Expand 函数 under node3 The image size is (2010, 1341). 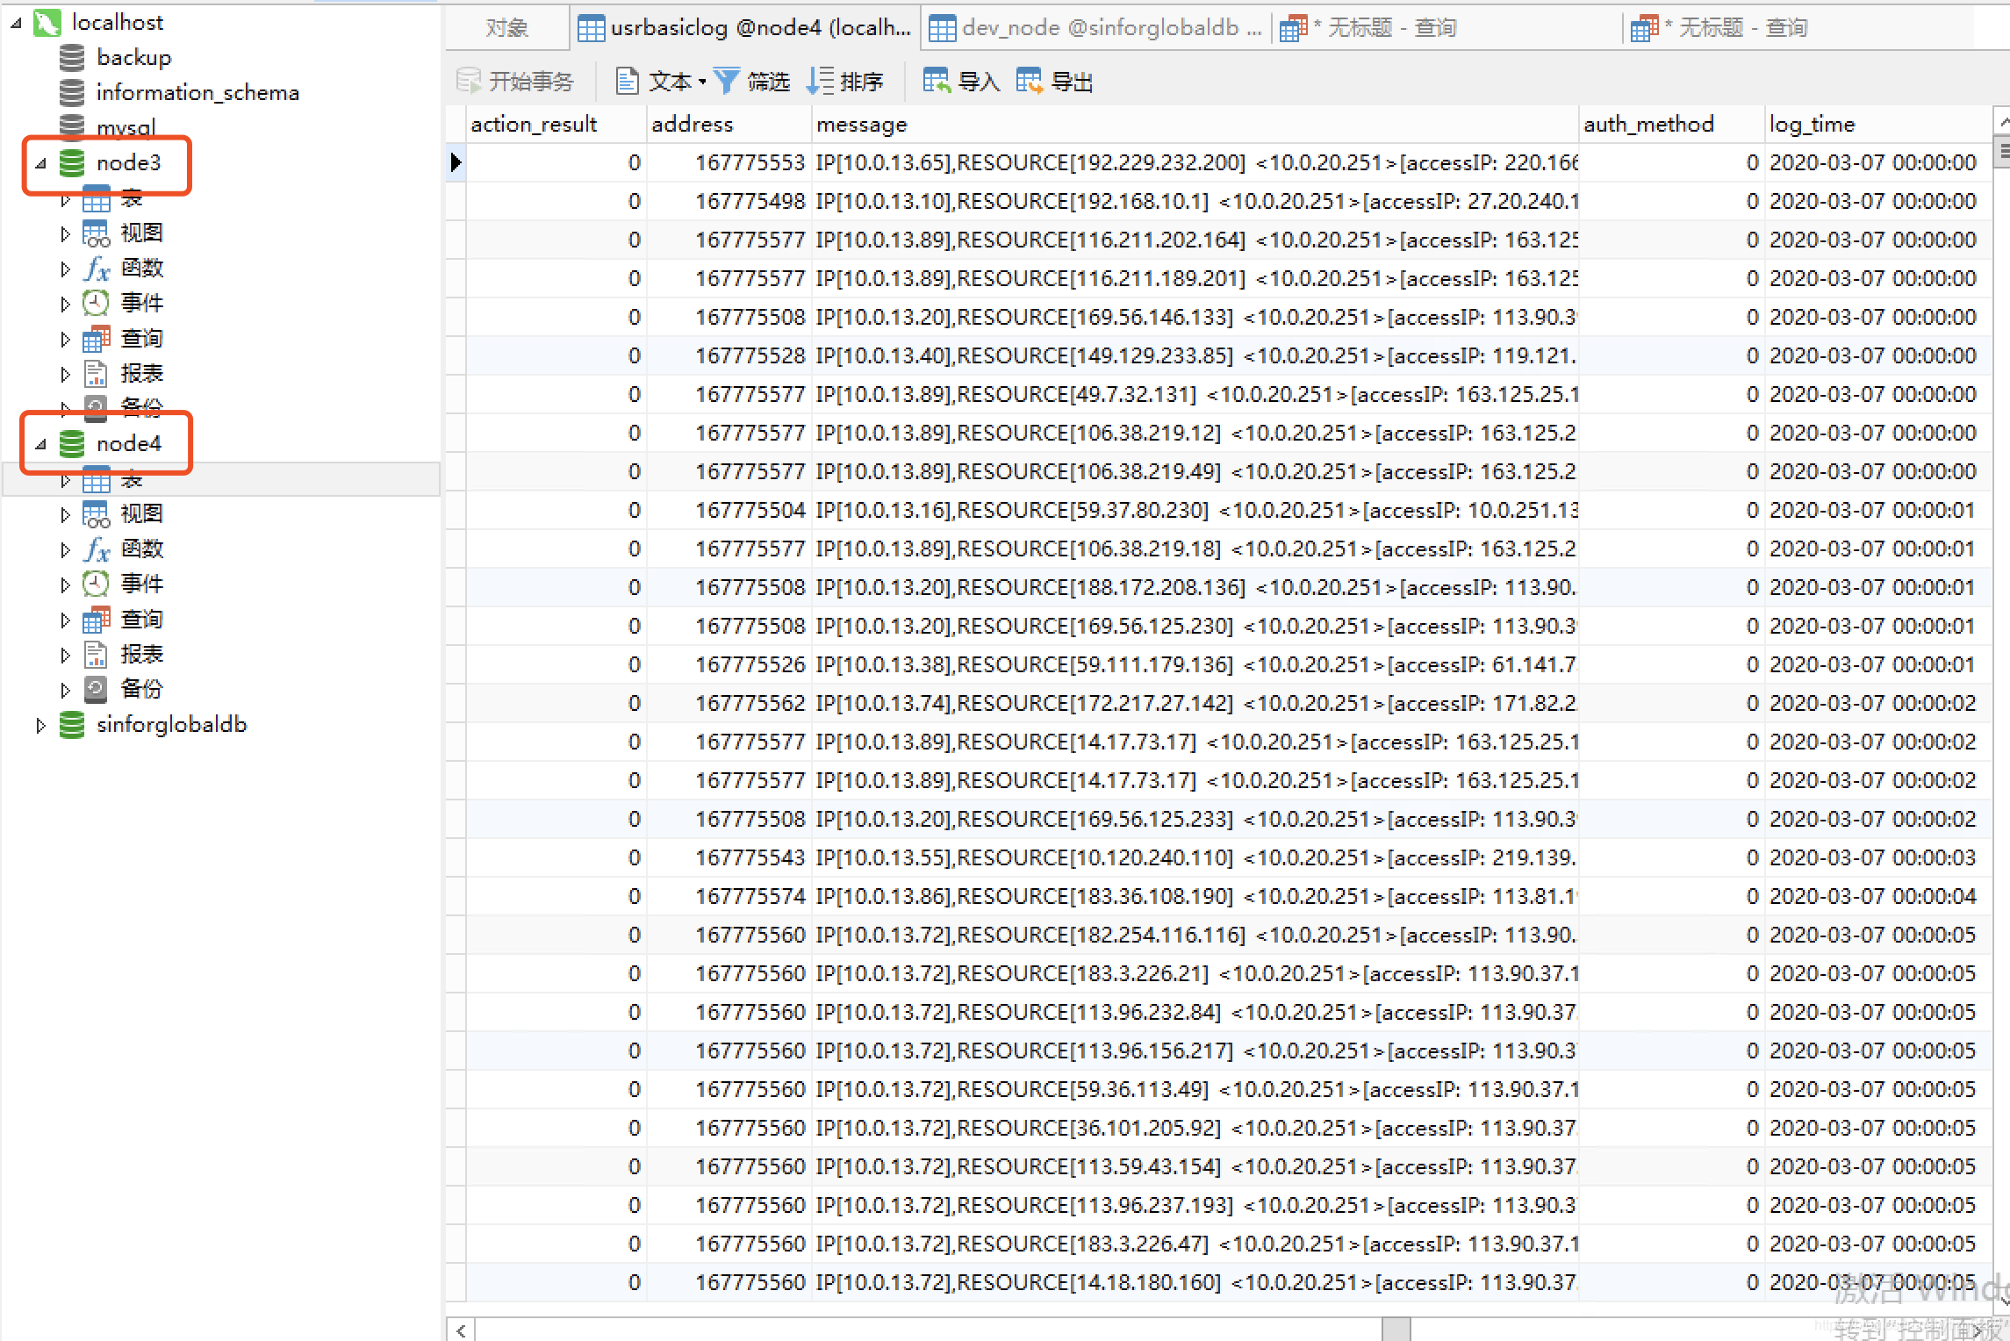[65, 269]
